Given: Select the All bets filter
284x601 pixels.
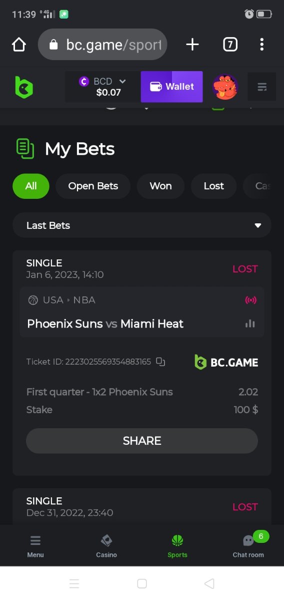Looking at the screenshot, I should click(31, 186).
